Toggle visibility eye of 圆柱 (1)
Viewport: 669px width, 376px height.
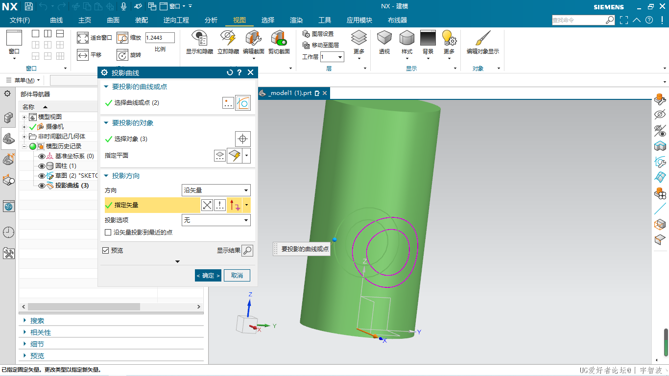42,166
